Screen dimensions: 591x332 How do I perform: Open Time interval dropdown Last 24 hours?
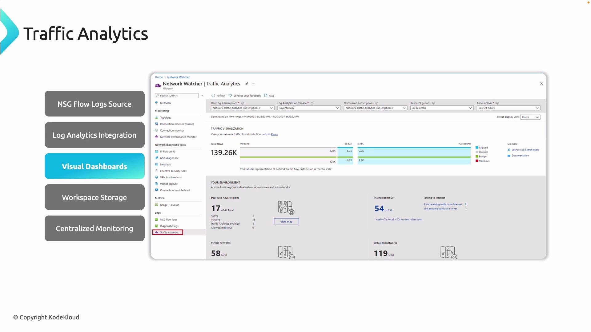pyautogui.click(x=509, y=108)
